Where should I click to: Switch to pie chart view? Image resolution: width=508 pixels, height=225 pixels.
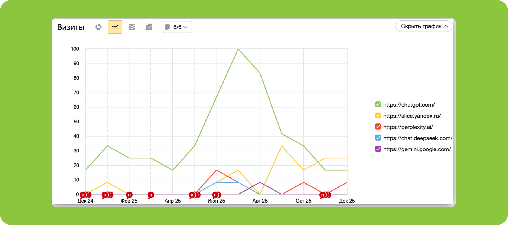pyautogui.click(x=98, y=27)
